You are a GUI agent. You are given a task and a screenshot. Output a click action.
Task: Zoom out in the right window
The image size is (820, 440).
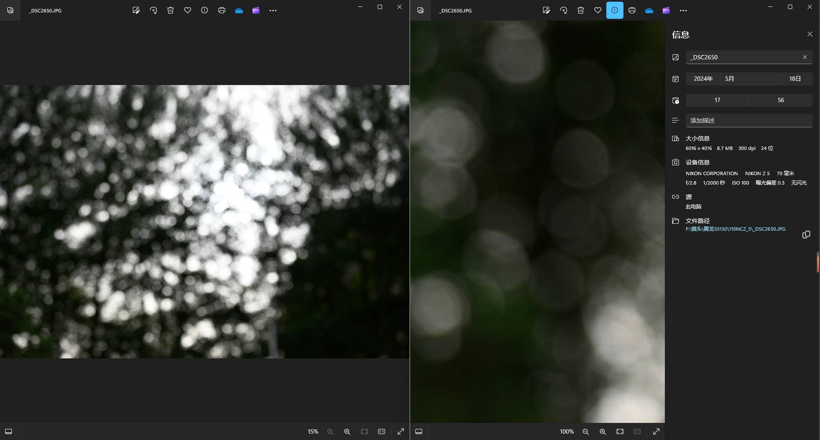tap(586, 431)
